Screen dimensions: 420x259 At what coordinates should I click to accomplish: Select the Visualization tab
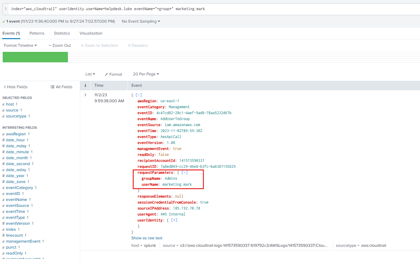[x=91, y=33]
